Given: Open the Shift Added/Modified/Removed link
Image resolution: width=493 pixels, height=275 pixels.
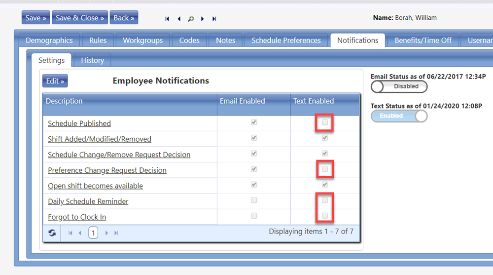Looking at the screenshot, I should [x=100, y=139].
